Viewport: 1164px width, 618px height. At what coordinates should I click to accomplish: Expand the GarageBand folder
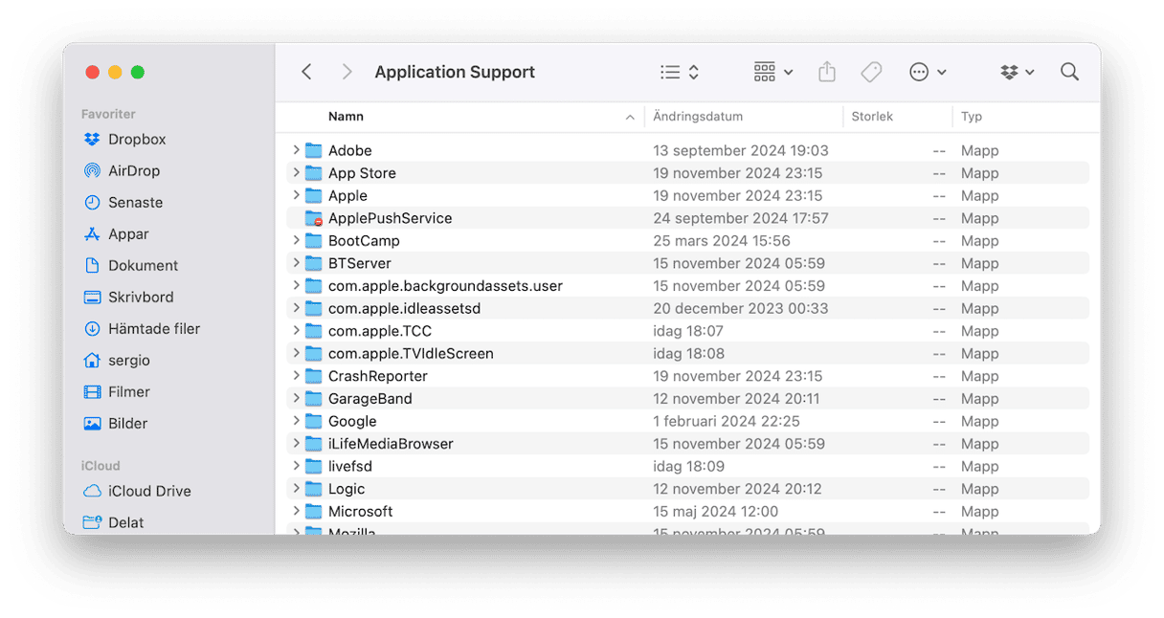(x=296, y=399)
